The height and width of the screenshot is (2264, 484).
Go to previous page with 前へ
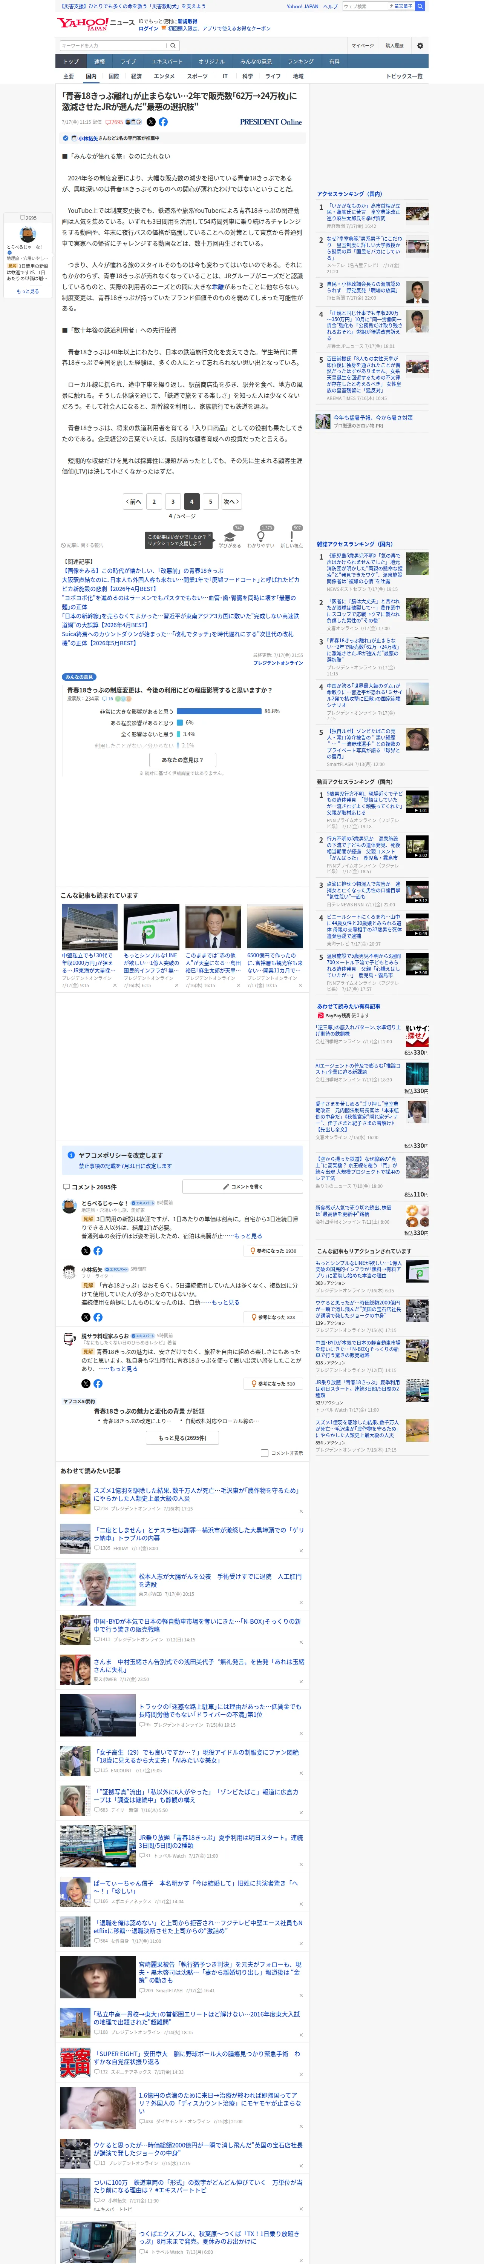[x=133, y=501]
